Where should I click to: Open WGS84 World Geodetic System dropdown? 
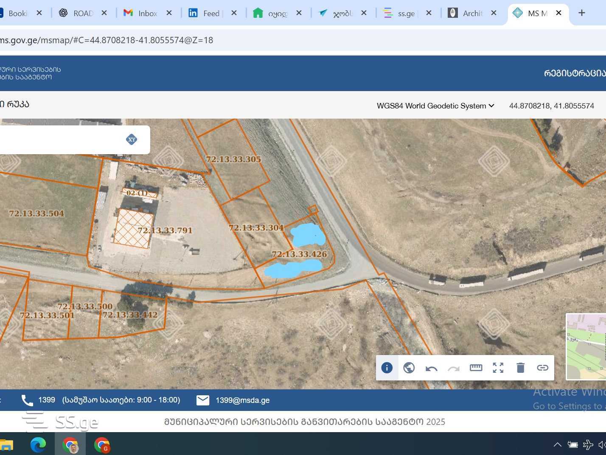coord(435,106)
